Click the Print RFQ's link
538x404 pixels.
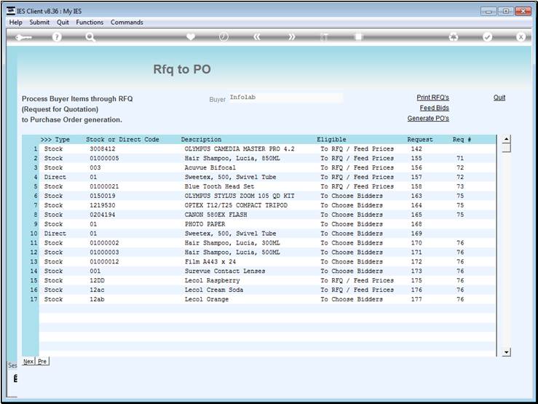click(432, 98)
